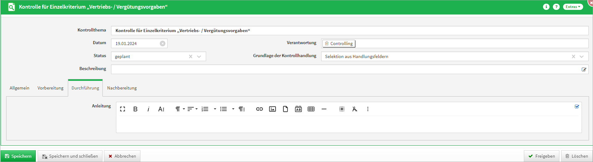Insert a hyperlink in the editor
Screen dimensions: 593x162
(259, 109)
